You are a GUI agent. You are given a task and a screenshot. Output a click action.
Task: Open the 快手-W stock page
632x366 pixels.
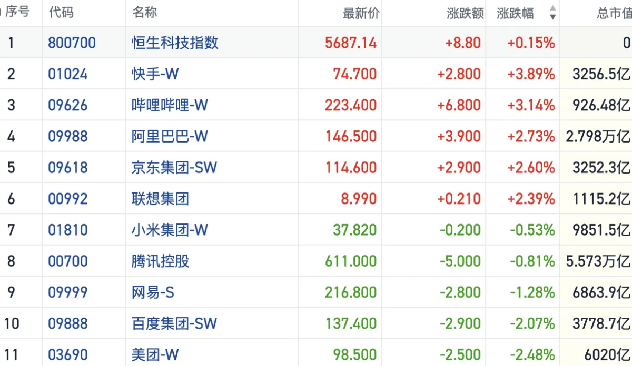click(153, 74)
